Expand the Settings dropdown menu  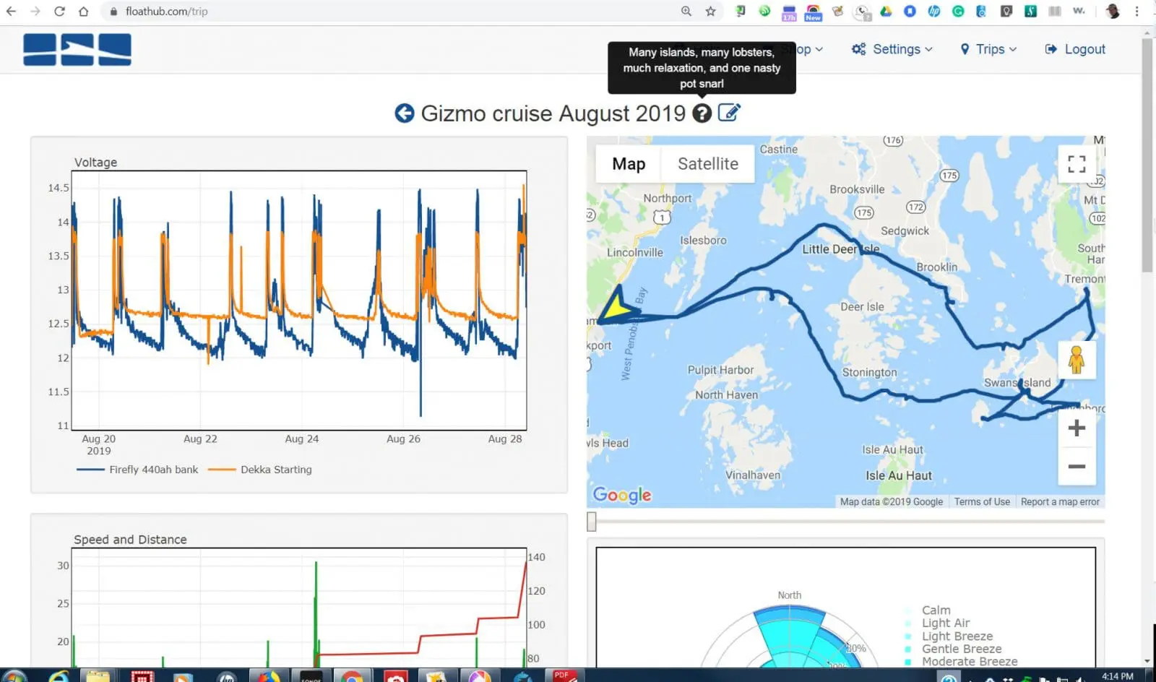[x=892, y=49]
